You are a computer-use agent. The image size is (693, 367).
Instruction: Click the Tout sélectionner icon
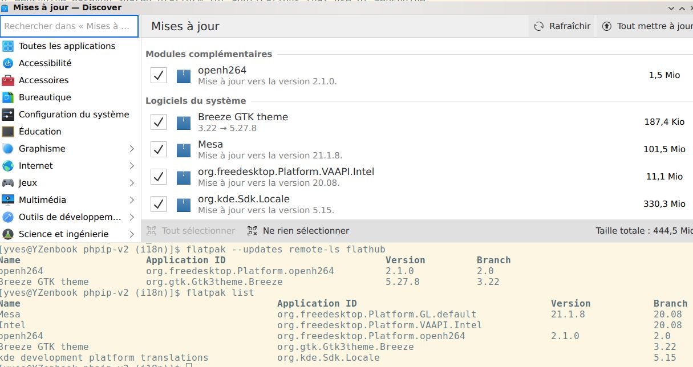click(x=151, y=231)
